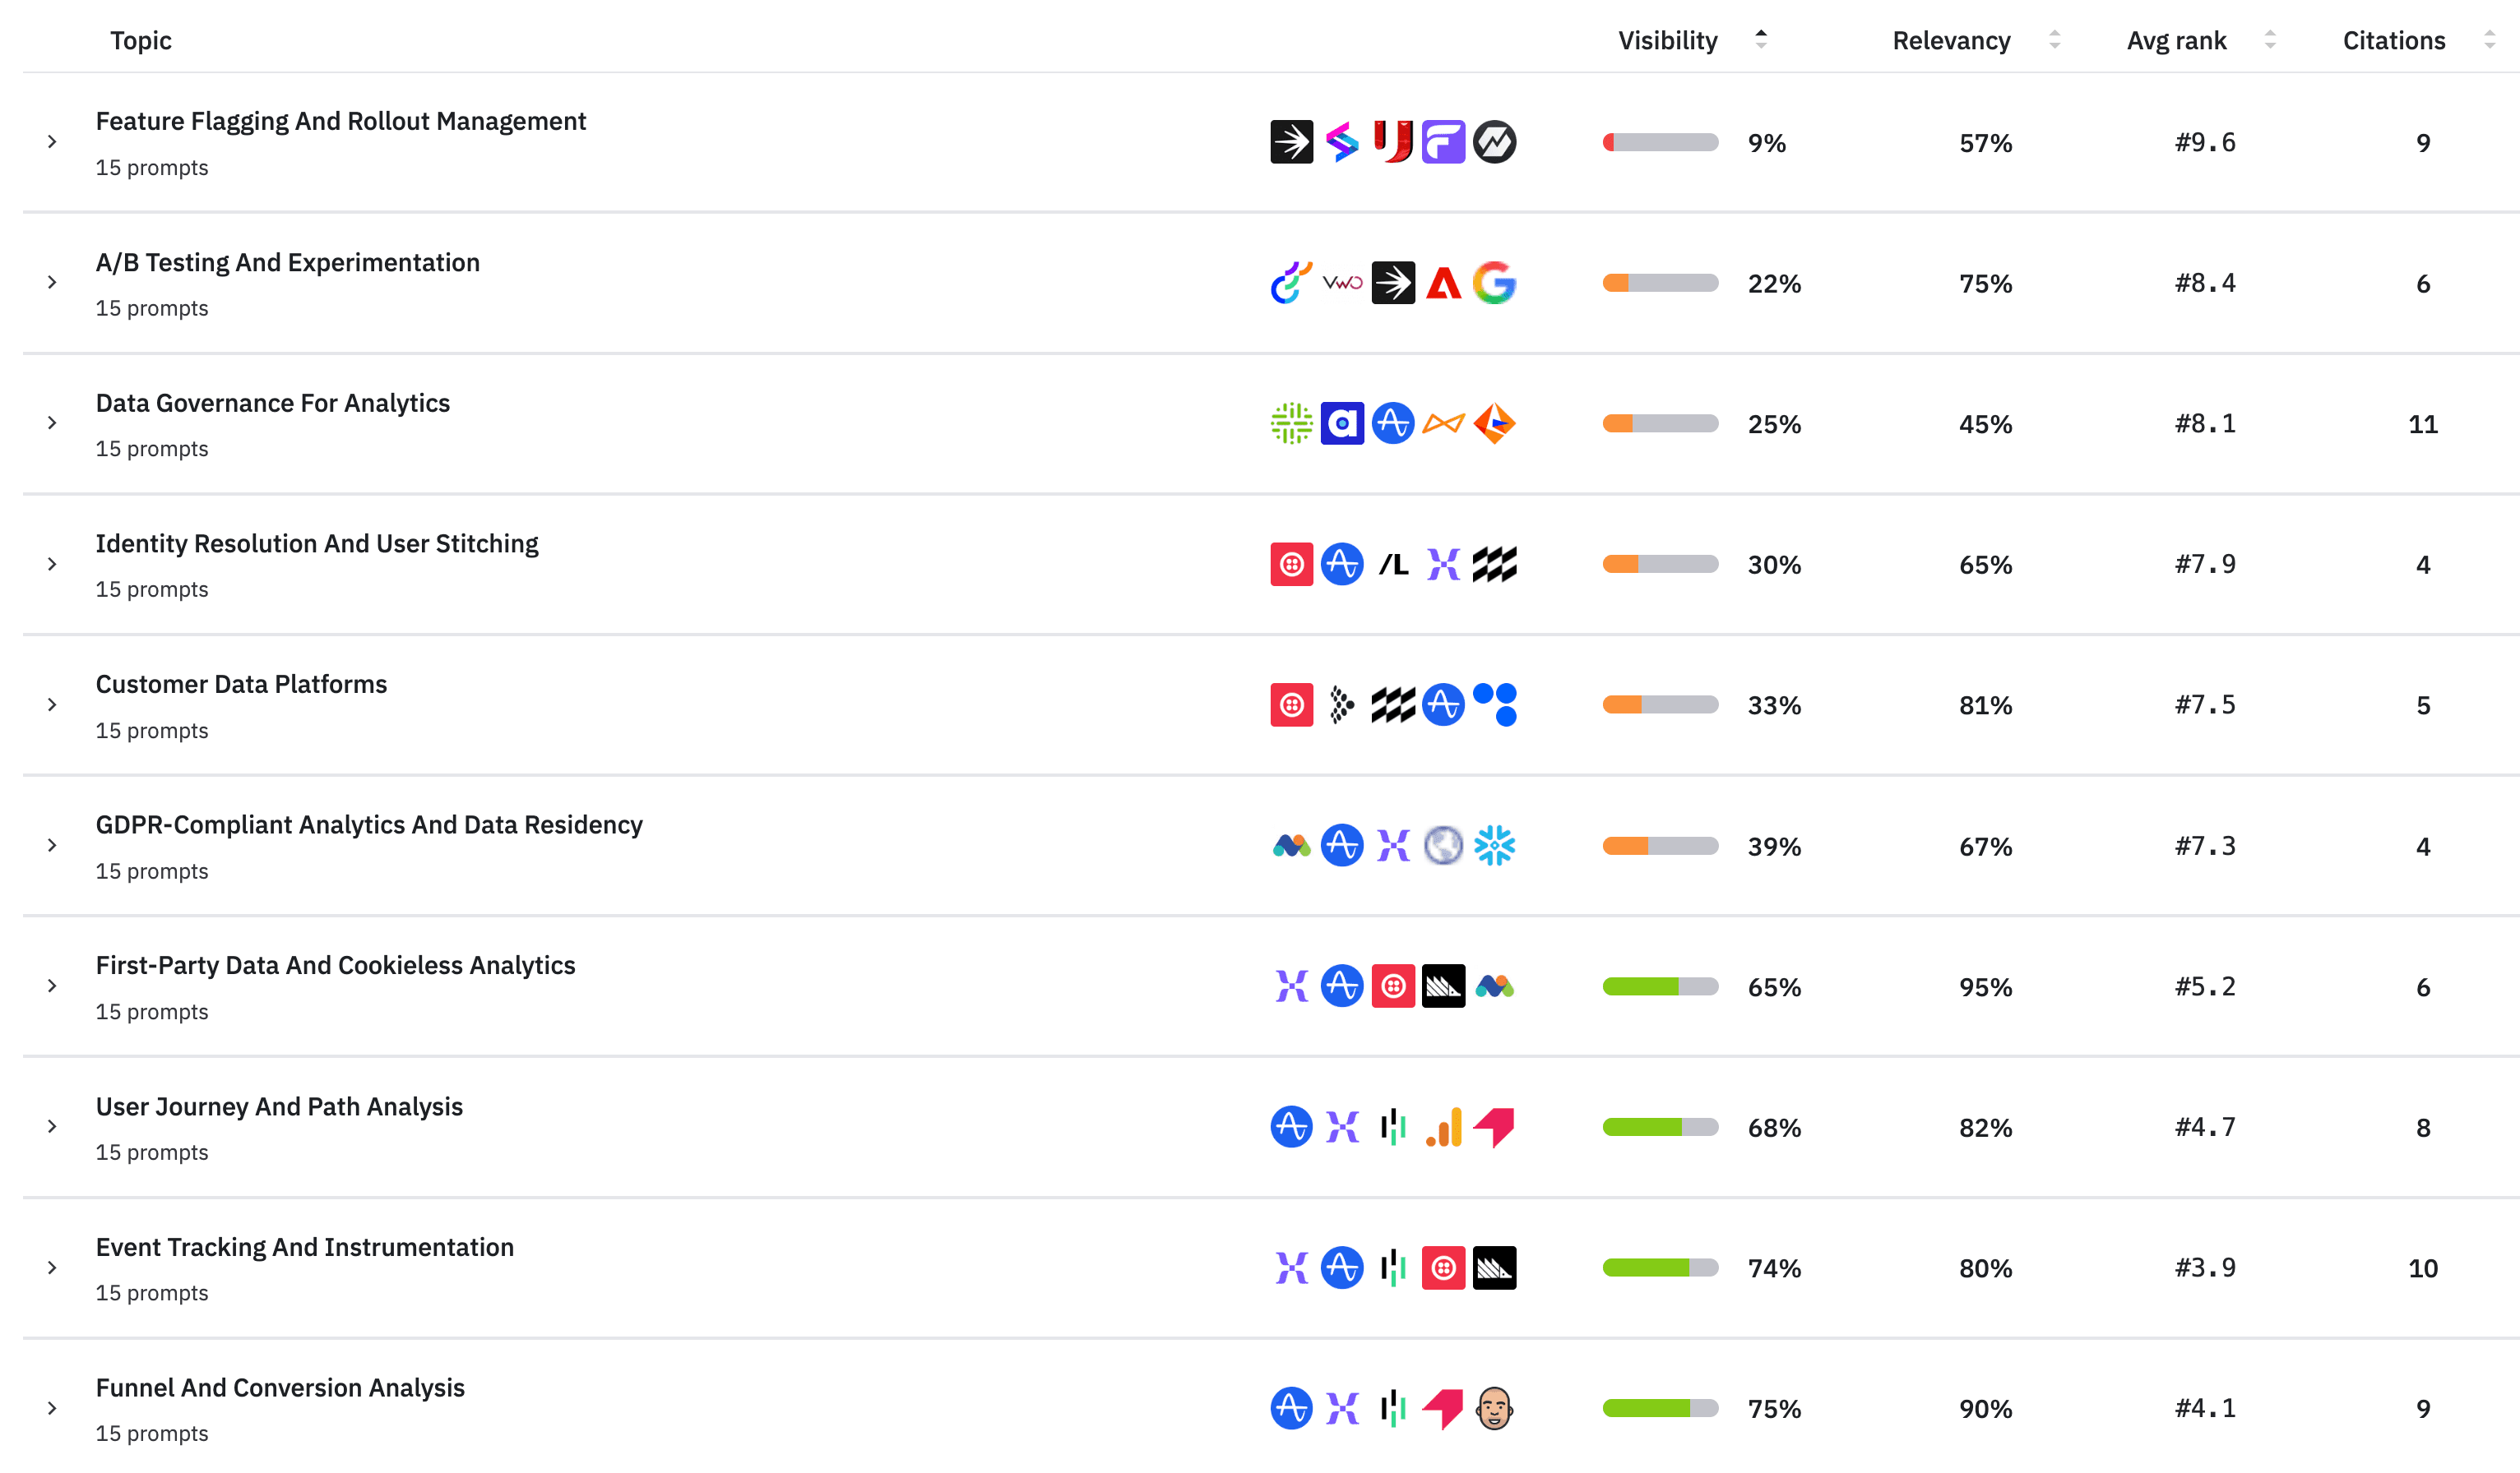Click the VWO logo in A/B Testing row

tap(1342, 283)
